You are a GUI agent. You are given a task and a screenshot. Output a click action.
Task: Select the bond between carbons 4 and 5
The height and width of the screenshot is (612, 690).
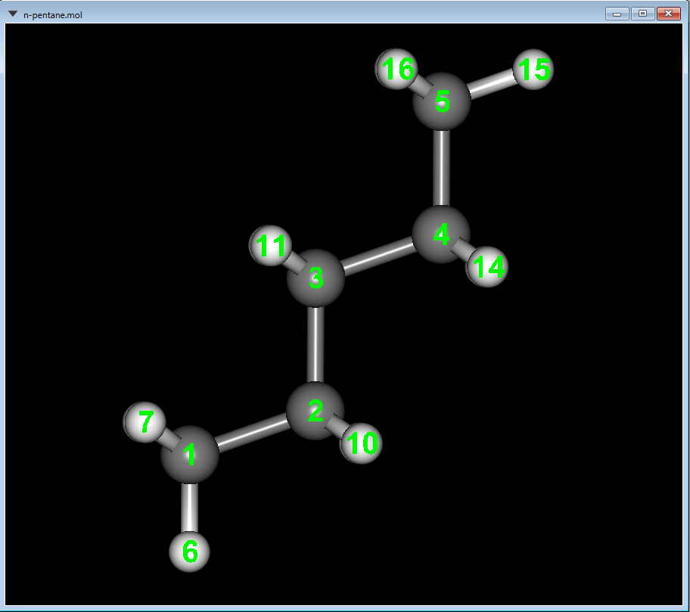pos(443,166)
